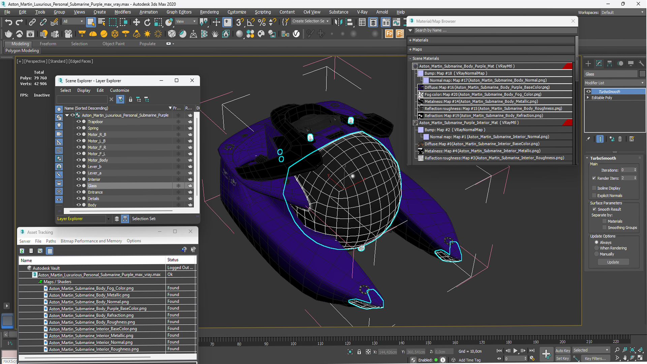Click the Mirror tool icon
The height and width of the screenshot is (364, 647).
point(338,22)
